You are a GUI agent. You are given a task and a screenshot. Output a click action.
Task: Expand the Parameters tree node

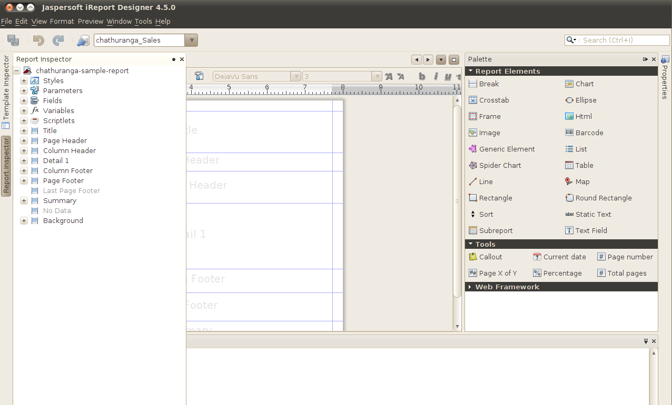pyautogui.click(x=24, y=91)
